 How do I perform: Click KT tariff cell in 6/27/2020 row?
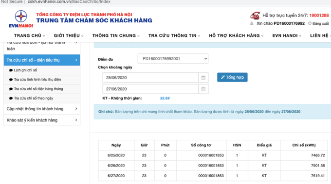(x=264, y=176)
